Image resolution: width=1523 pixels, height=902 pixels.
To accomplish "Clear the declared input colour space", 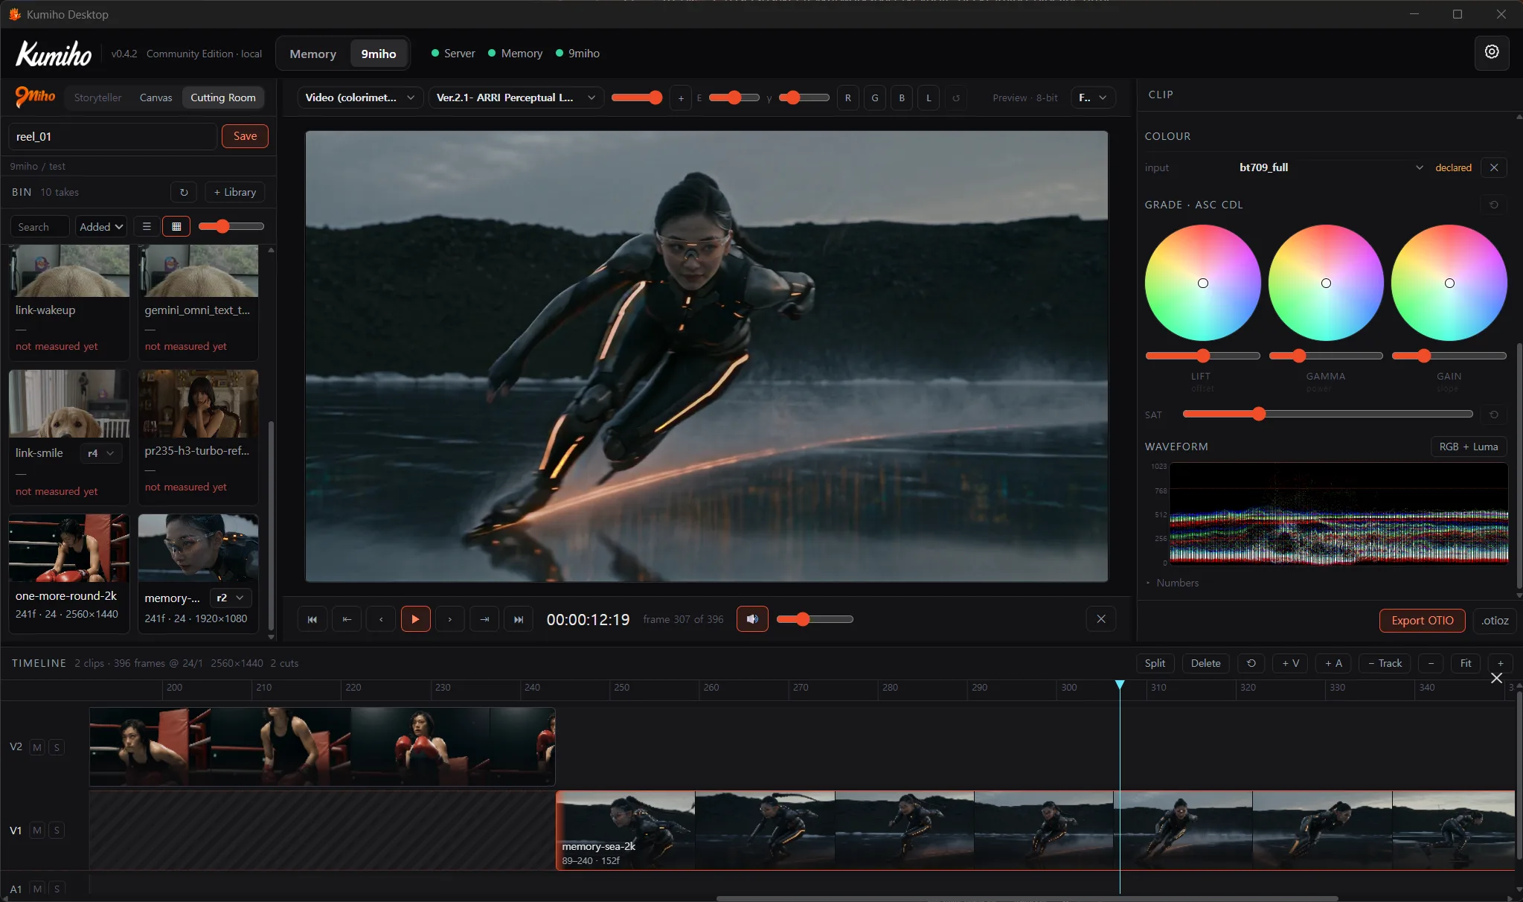I will pos(1494,167).
